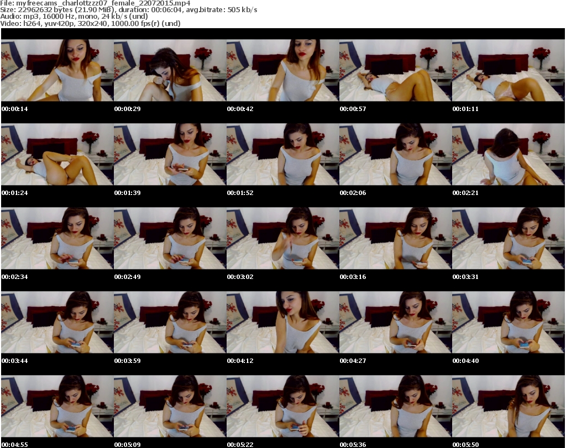Open the thumbnail above timestamp 00:03:59
Image resolution: width=566 pixels, height=448 pixels.
pyautogui.click(x=170, y=323)
